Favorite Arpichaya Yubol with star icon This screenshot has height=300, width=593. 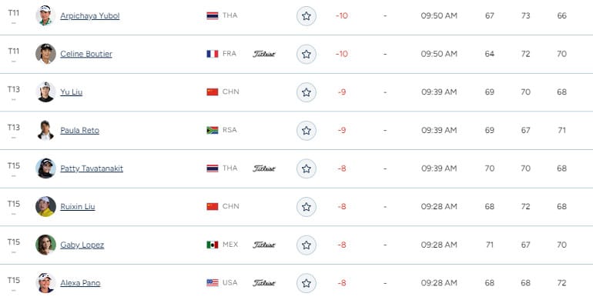307,16
